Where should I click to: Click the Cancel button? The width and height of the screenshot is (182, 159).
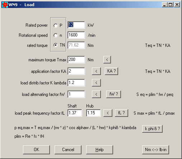coord(68,150)
